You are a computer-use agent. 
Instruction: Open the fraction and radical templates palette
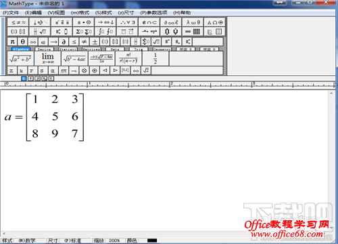(41, 31)
